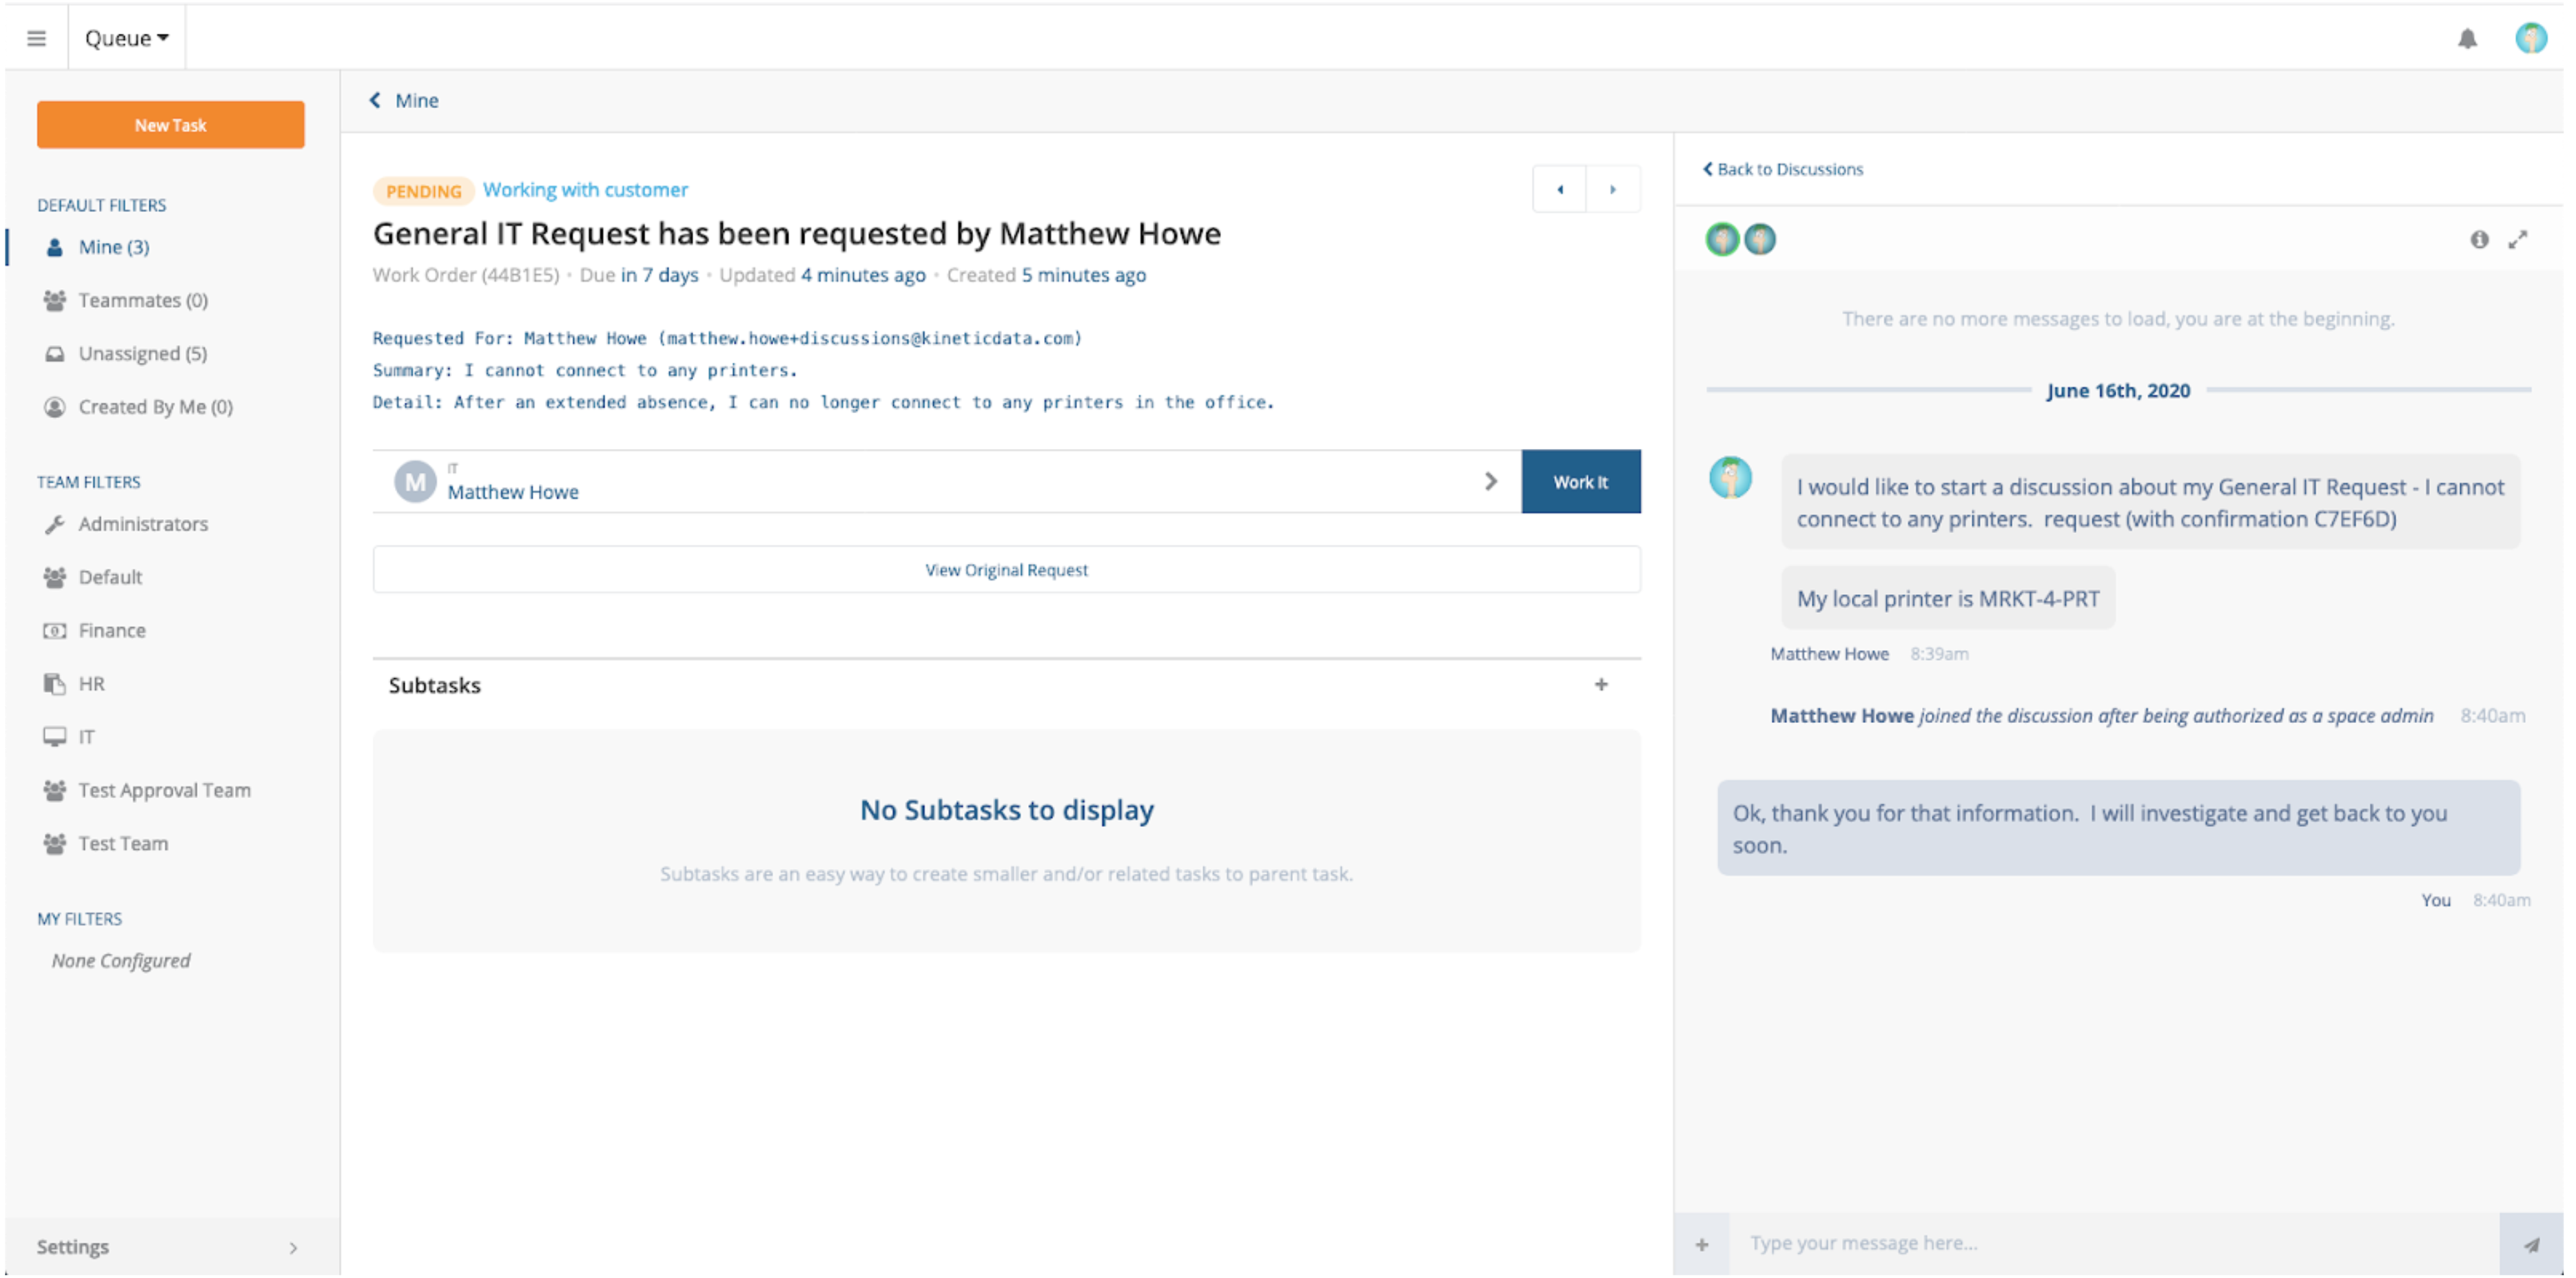Go to next queue item arrow
The image size is (2576, 1278).
pyautogui.click(x=1612, y=189)
